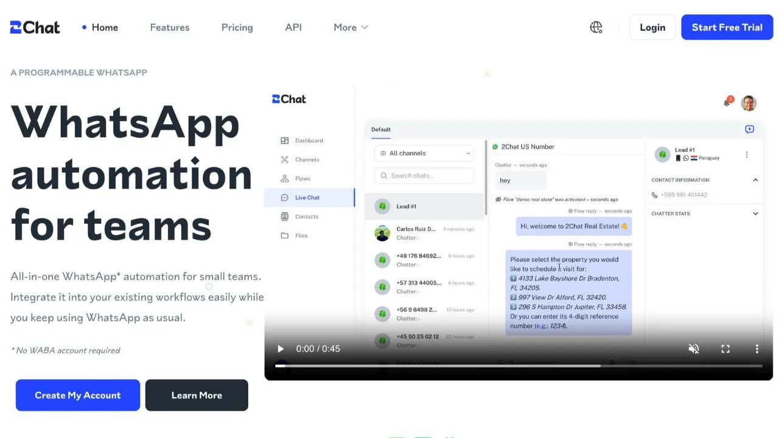Open the +56 9 8498 2... chat
779x438 pixels.
coord(424,314)
